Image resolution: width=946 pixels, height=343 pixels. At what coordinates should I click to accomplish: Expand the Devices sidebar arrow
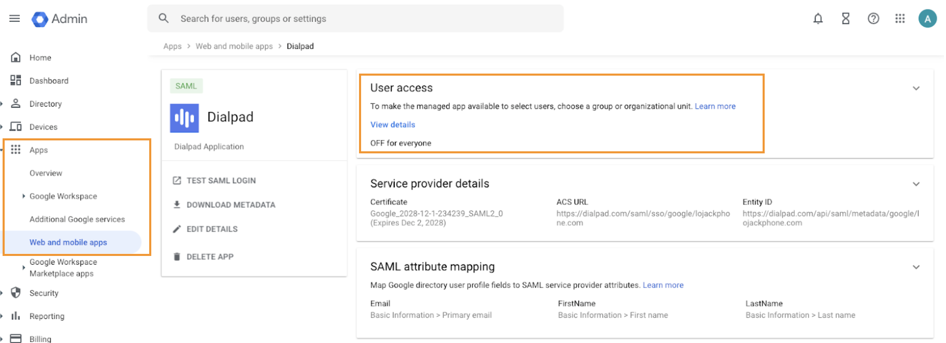pyautogui.click(x=2, y=126)
